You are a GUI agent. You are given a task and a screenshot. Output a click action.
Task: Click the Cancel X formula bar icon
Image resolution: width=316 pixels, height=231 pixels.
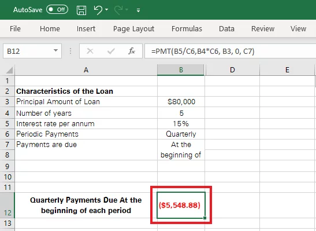pyautogui.click(x=90, y=51)
